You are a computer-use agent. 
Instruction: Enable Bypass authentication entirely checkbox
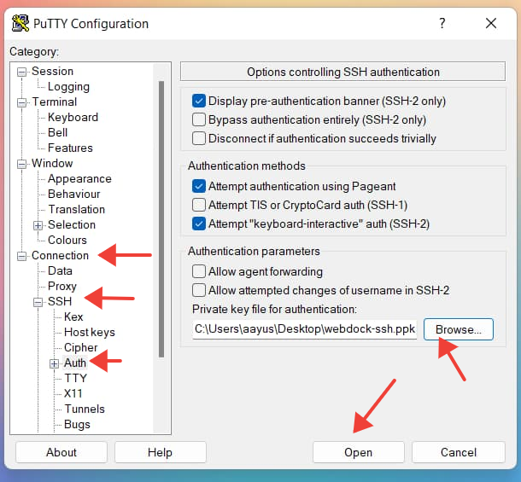(x=199, y=119)
